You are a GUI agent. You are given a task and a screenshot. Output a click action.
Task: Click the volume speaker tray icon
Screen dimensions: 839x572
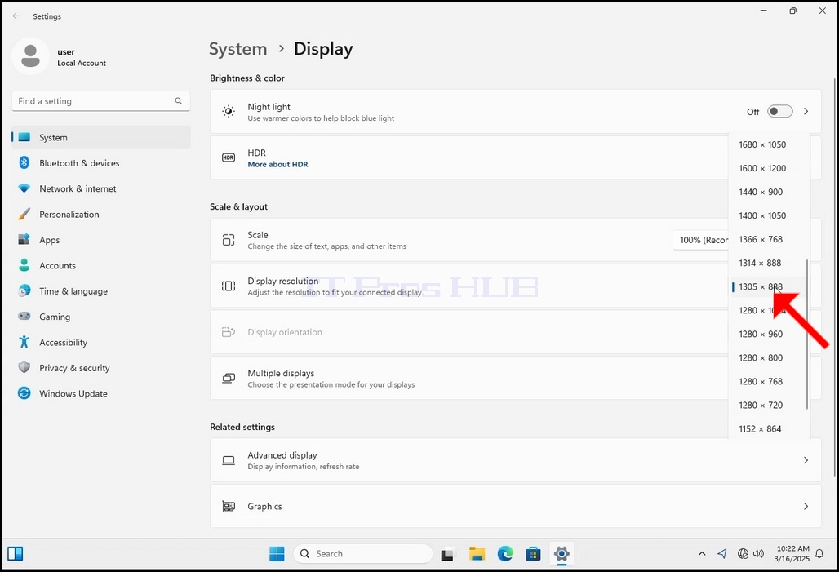coord(758,554)
